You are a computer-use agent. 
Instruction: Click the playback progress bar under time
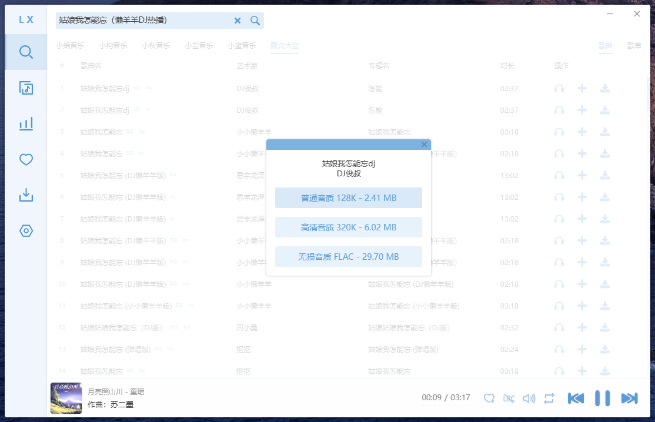tap(446, 406)
